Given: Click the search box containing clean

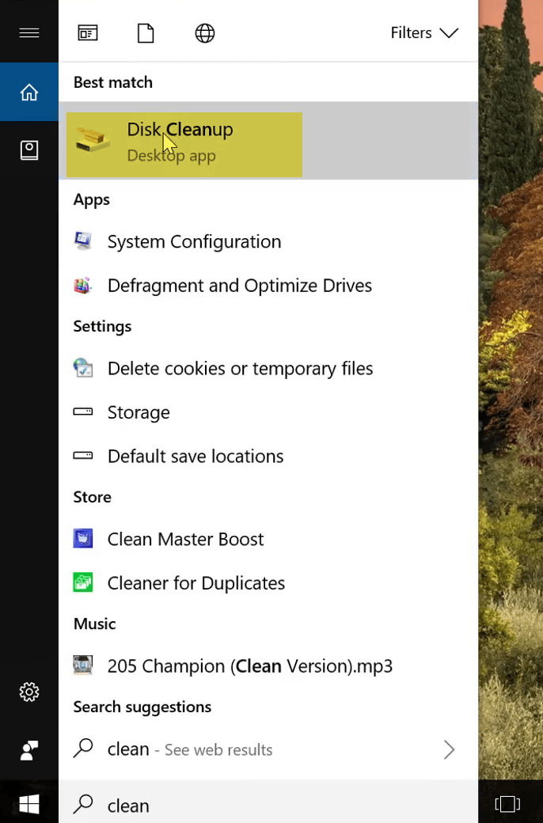Looking at the screenshot, I should tap(268, 804).
